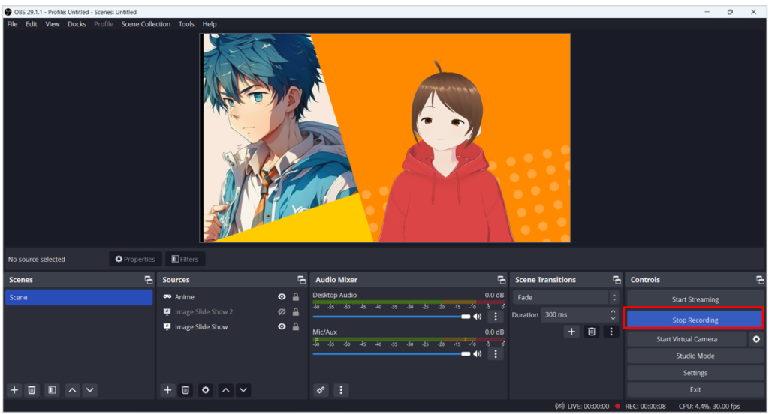
Task: Toggle lock on Image Slide Show source
Action: (296, 327)
